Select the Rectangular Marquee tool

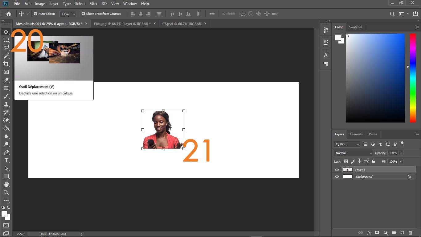pyautogui.click(x=6, y=40)
